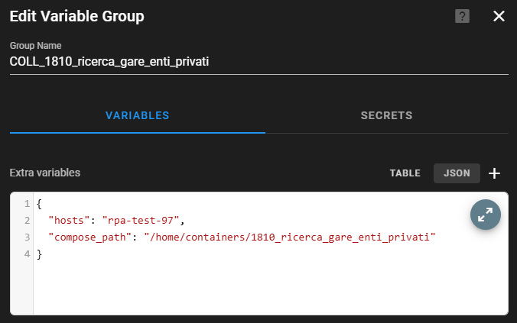
Task: Click empty area below the JSON code
Action: pos(268,289)
